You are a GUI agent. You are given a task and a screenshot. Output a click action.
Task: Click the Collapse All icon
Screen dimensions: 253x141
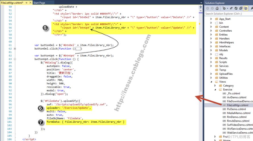point(241,8)
